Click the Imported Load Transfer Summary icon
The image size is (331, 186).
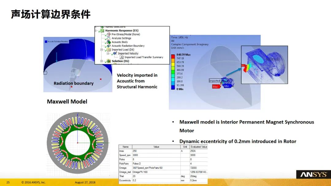[122, 57]
